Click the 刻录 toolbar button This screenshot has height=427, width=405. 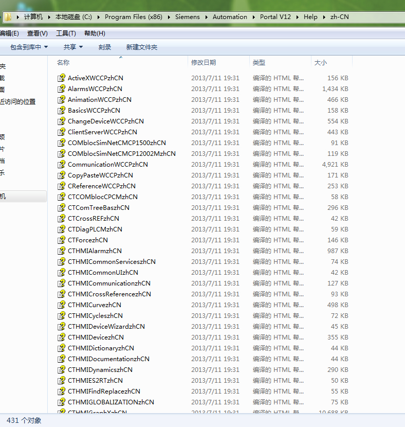click(105, 47)
